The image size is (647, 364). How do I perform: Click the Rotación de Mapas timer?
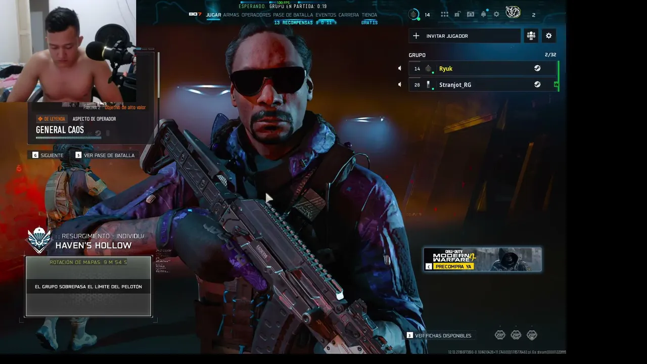pyautogui.click(x=88, y=262)
